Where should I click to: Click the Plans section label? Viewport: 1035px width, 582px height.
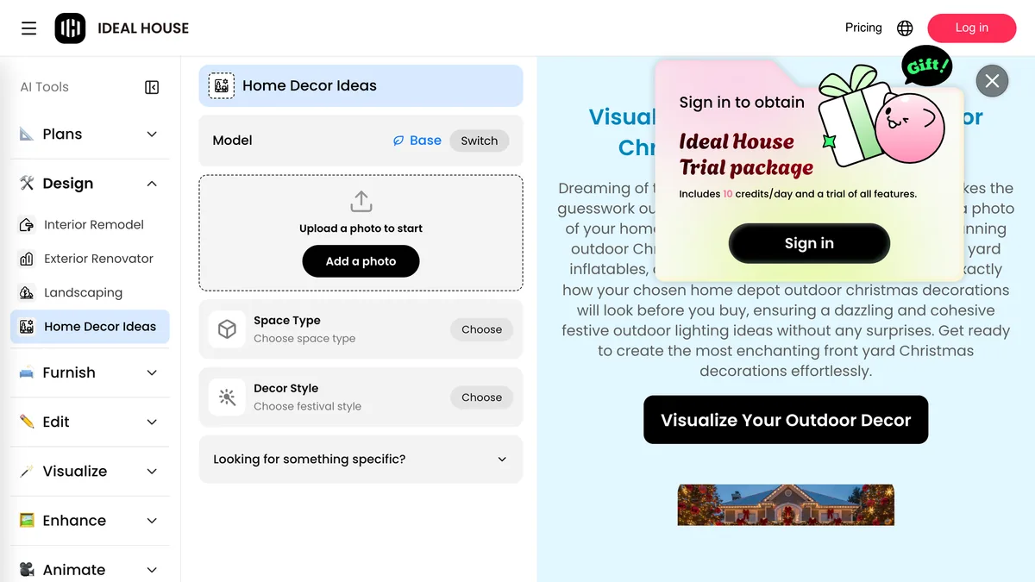pos(62,135)
